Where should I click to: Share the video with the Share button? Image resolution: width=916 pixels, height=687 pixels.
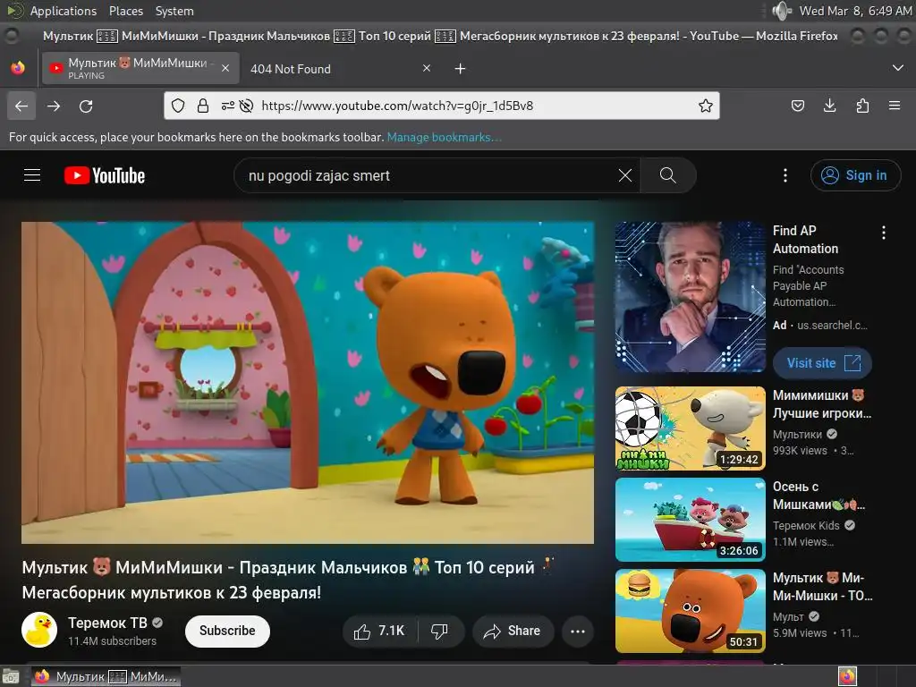513,631
